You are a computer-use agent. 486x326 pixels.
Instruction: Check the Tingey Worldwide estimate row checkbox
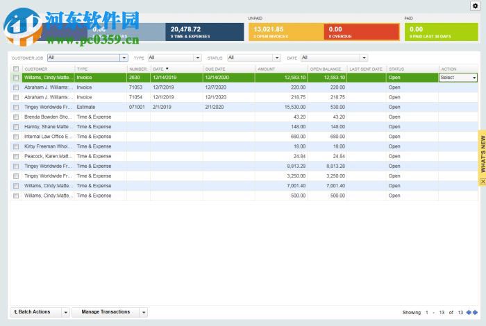point(16,108)
